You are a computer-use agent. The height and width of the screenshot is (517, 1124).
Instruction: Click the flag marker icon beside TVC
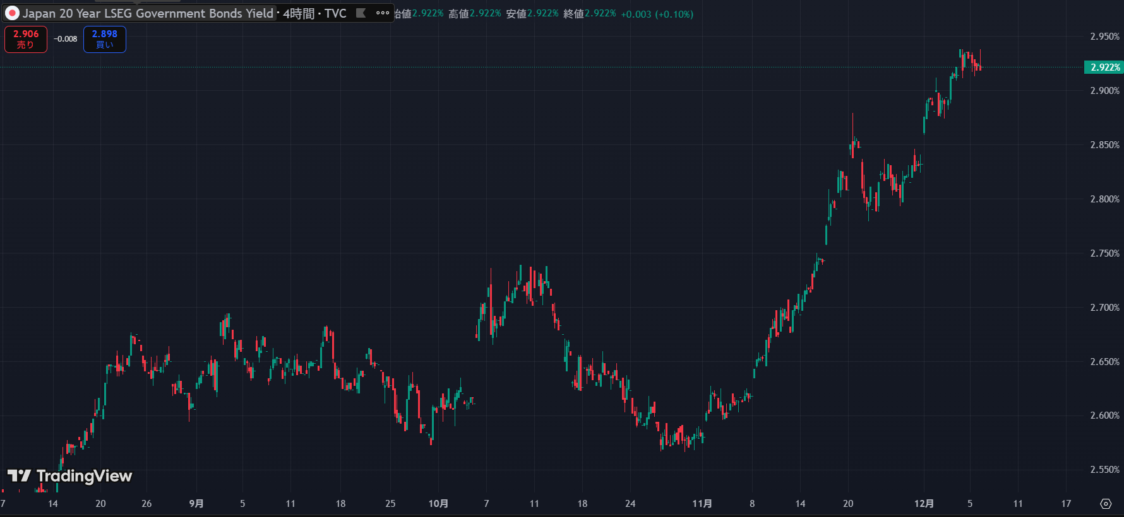[x=361, y=13]
